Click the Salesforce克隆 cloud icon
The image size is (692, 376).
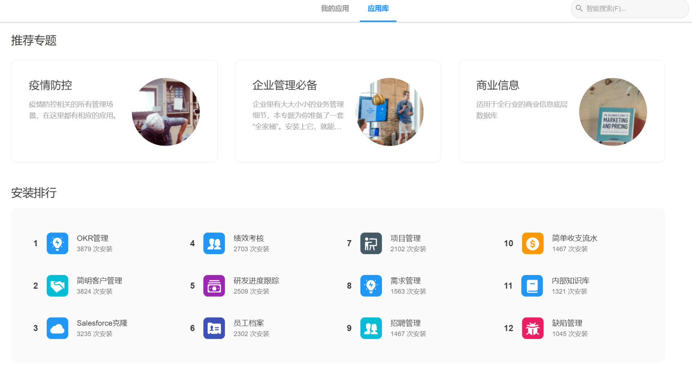tap(57, 328)
